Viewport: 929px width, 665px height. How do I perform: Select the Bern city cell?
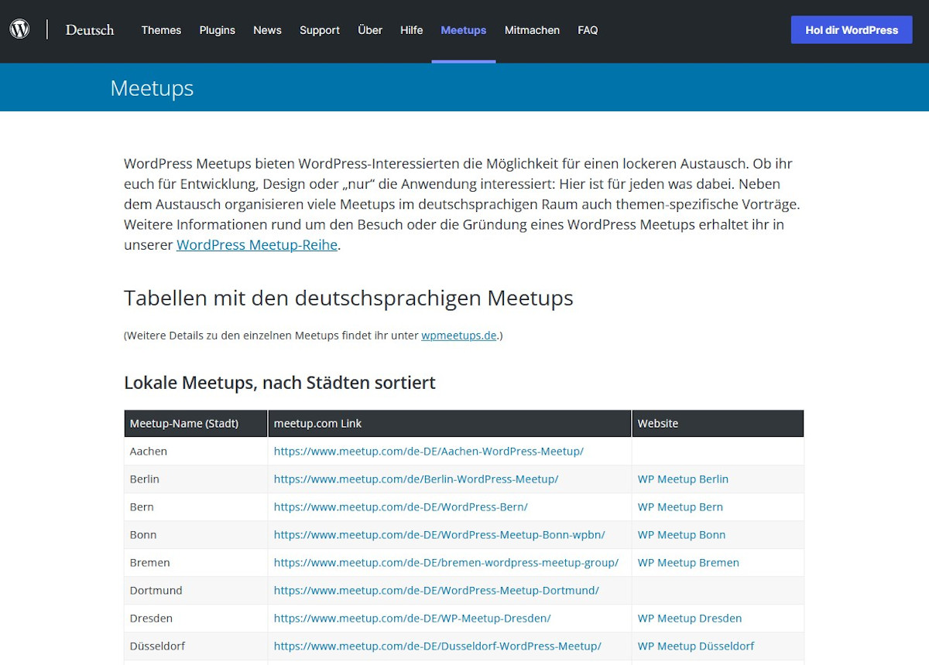196,507
